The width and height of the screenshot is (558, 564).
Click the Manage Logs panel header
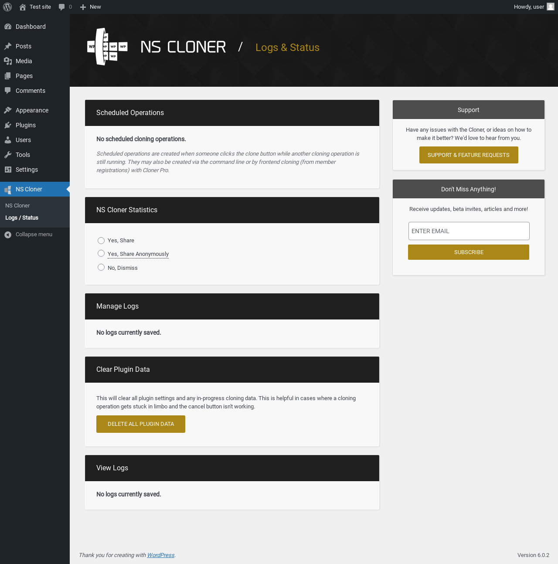click(232, 306)
